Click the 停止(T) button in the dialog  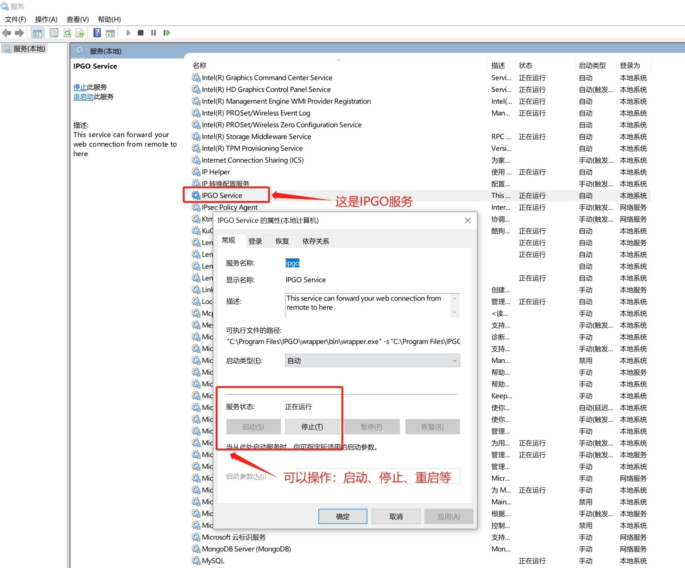point(312,427)
